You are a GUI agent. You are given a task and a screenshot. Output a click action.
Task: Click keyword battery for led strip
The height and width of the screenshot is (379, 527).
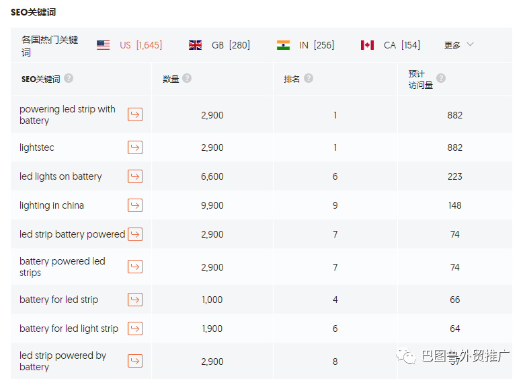(x=59, y=300)
